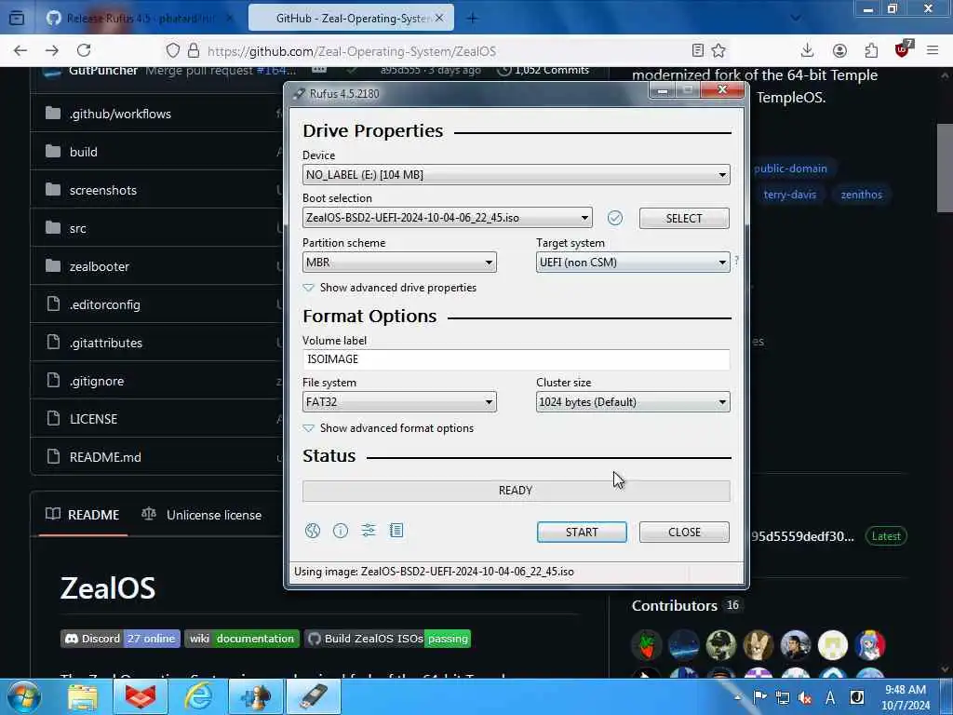
Task: Open the Partition scheme MBR dropdown
Action: pyautogui.click(x=399, y=262)
